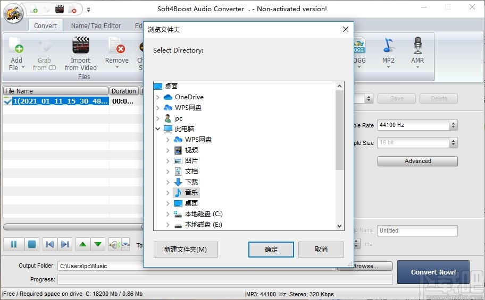Select the 视频 folder
This screenshot has height=300, width=485.
click(x=191, y=150)
